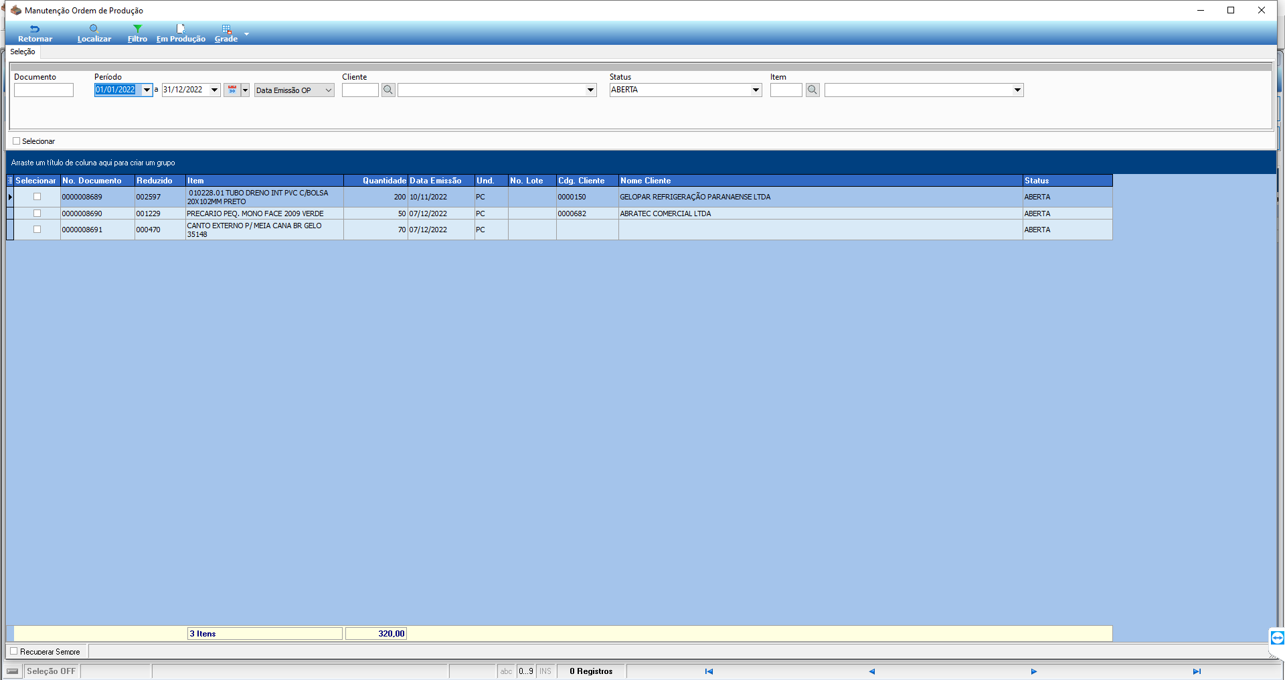Click the 3 Itens footer summary
1285x680 pixels.
click(265, 634)
